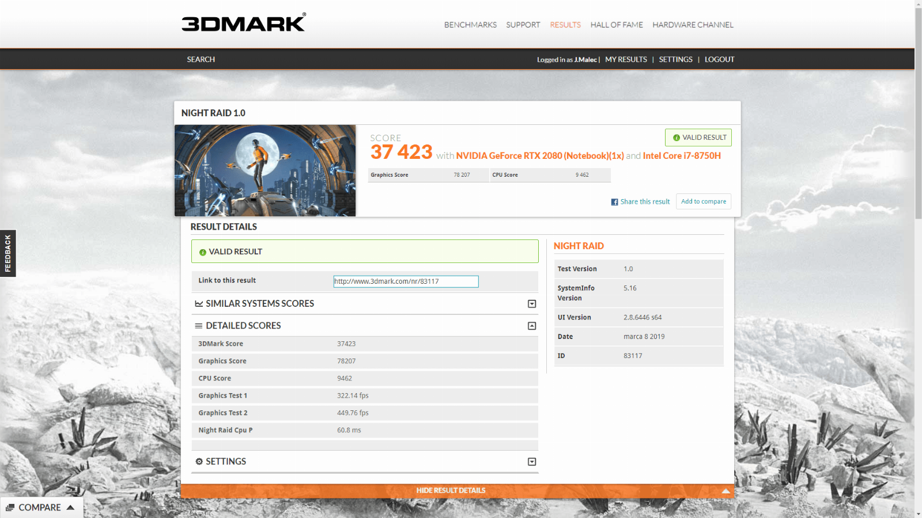Click the 3DMark logo
922x518 pixels.
point(244,22)
